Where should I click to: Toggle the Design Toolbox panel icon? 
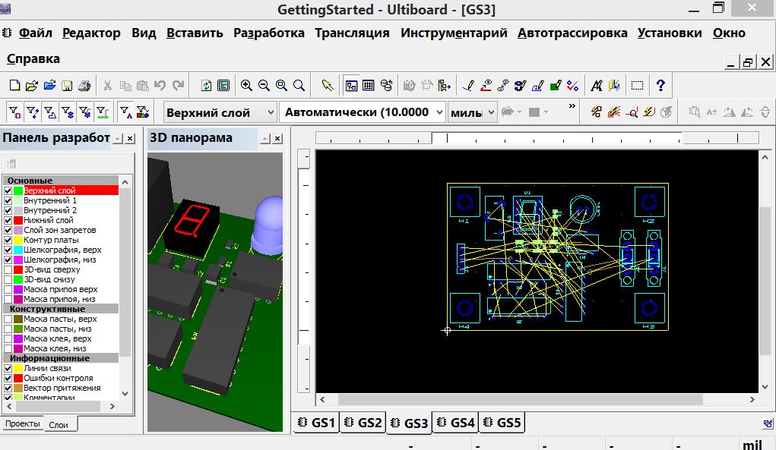pyautogui.click(x=351, y=86)
